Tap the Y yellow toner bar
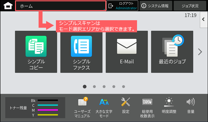This screenshot has width=208, height=122. pos(48,115)
